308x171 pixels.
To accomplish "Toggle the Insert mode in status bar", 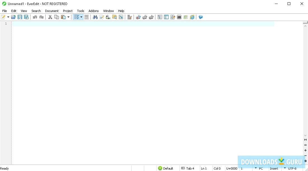I will pyautogui.click(x=274, y=168).
